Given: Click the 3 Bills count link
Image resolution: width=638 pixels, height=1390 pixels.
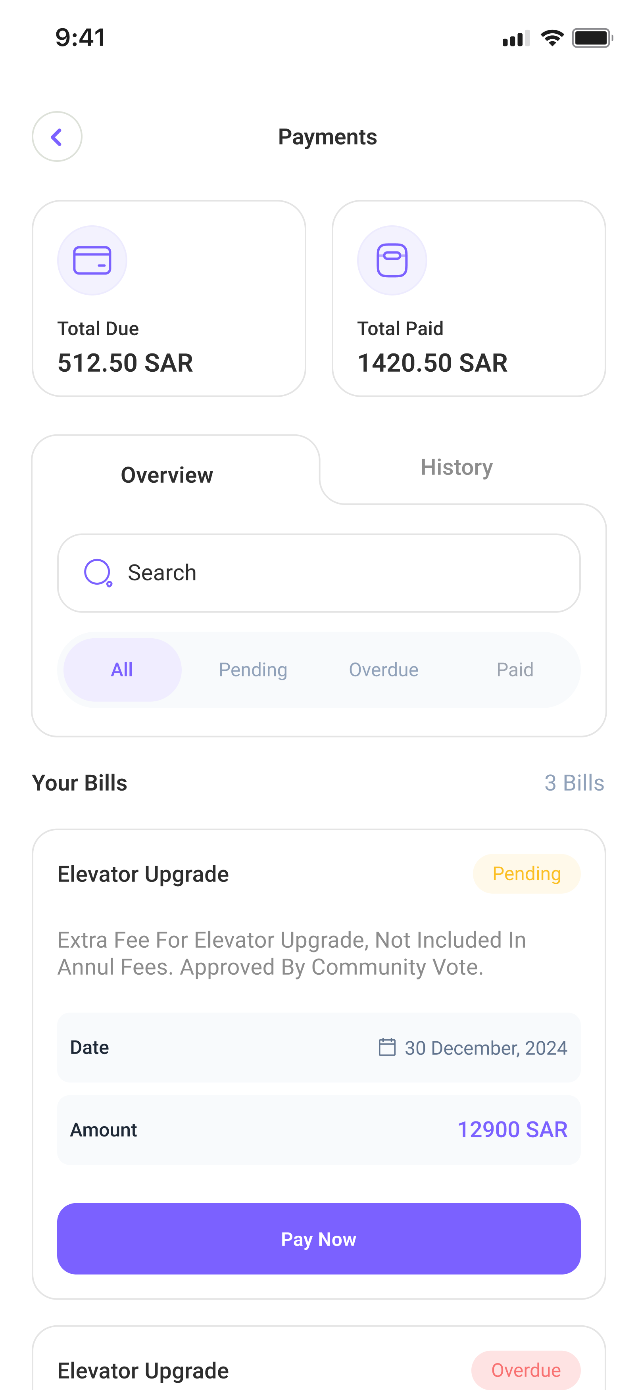Looking at the screenshot, I should tap(574, 783).
